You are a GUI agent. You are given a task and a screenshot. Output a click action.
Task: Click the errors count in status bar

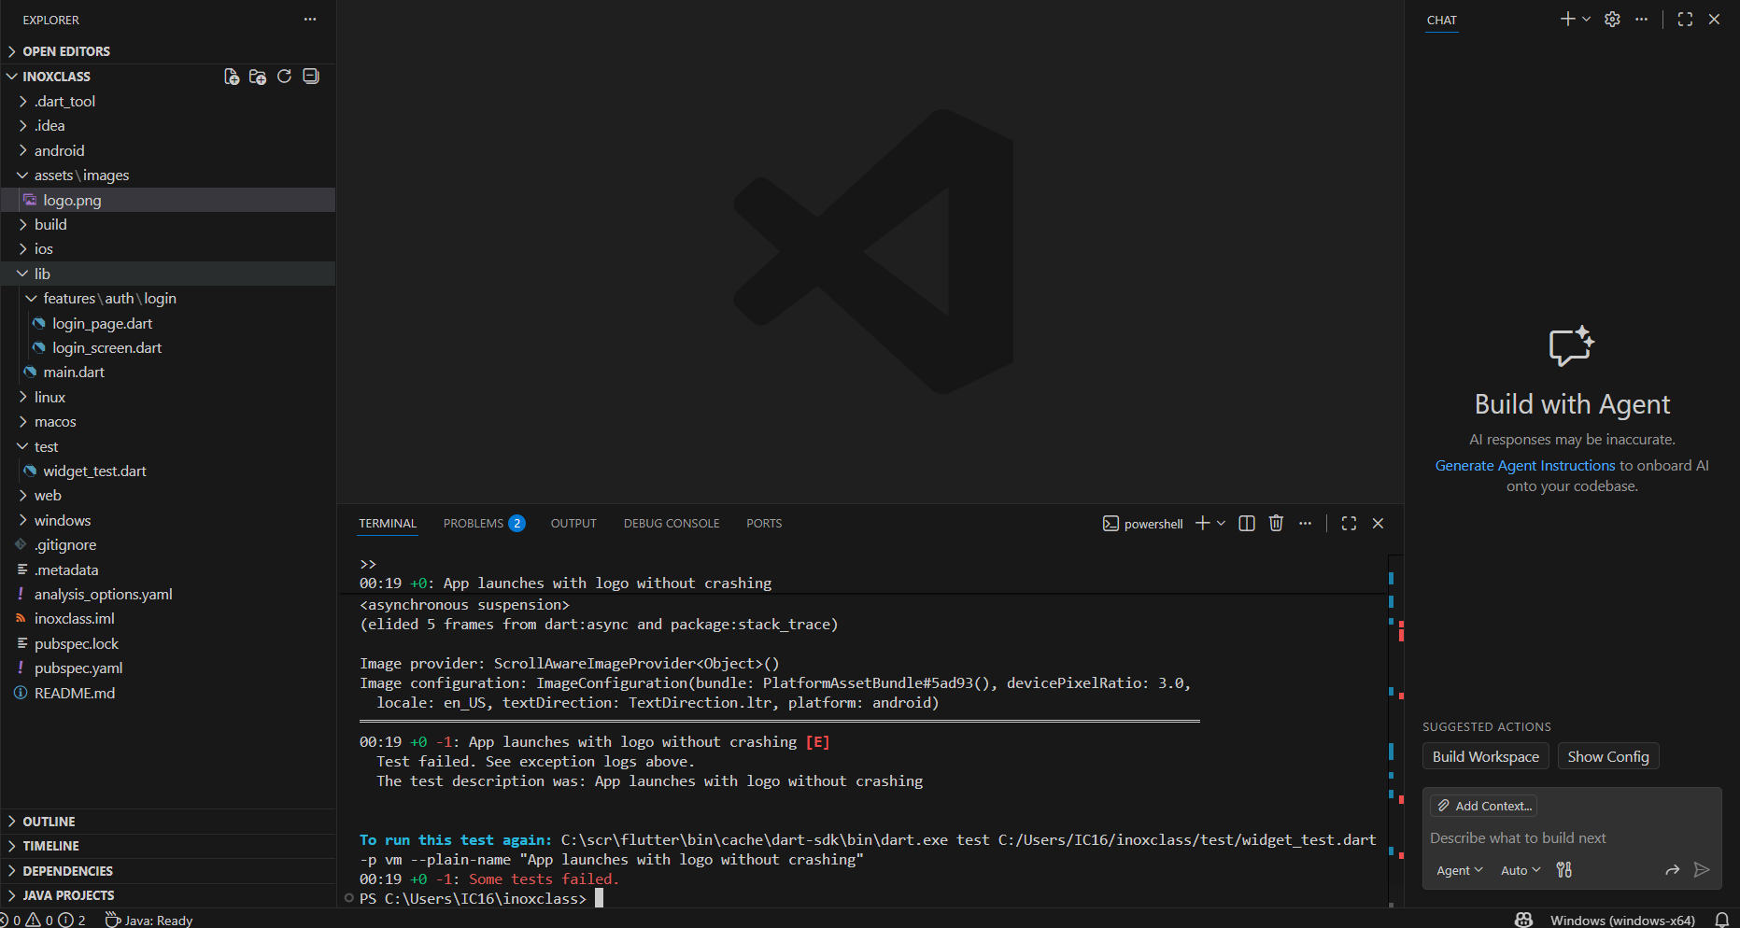[x=10, y=920]
